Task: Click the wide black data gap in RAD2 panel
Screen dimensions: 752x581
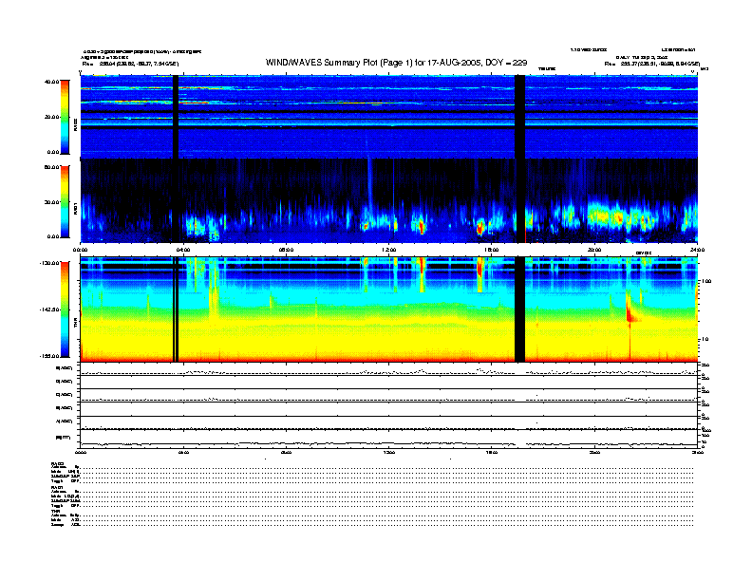Action: (520, 117)
